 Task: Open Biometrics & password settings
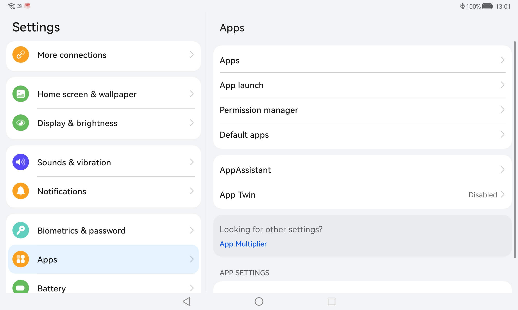point(104,230)
